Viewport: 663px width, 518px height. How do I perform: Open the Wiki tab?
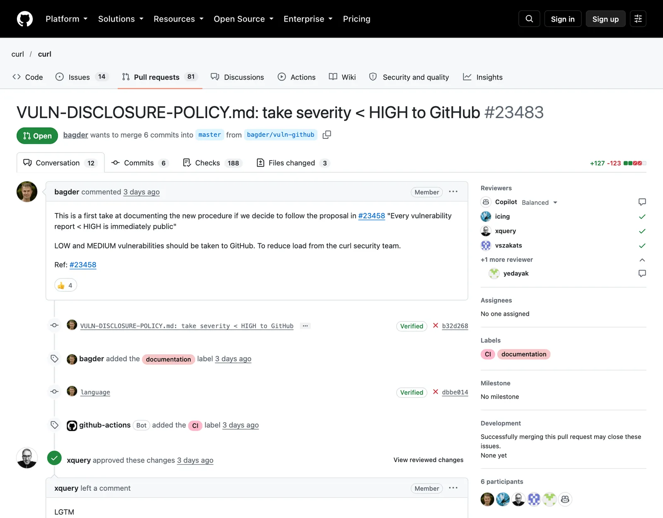point(342,77)
